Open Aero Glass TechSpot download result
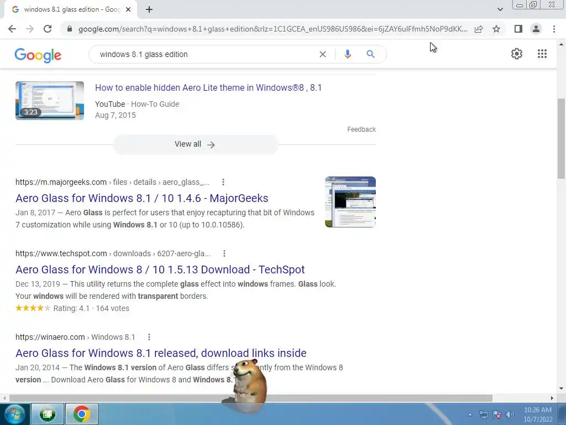Screen dimensions: 566x425 pos(160,269)
